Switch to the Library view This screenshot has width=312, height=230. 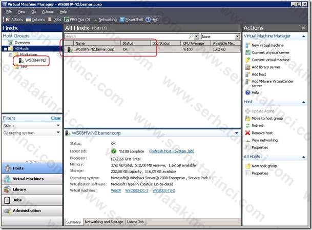point(32,189)
